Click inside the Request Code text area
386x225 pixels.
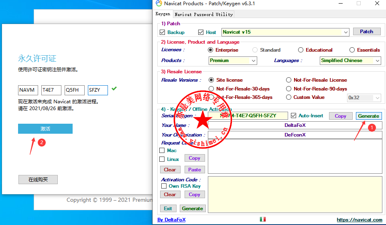(x=295, y=156)
